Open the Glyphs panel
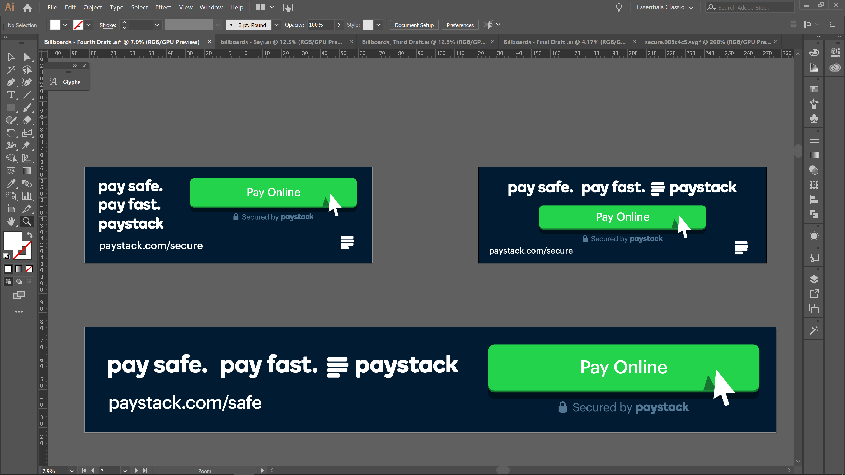The image size is (845, 475). pyautogui.click(x=67, y=82)
